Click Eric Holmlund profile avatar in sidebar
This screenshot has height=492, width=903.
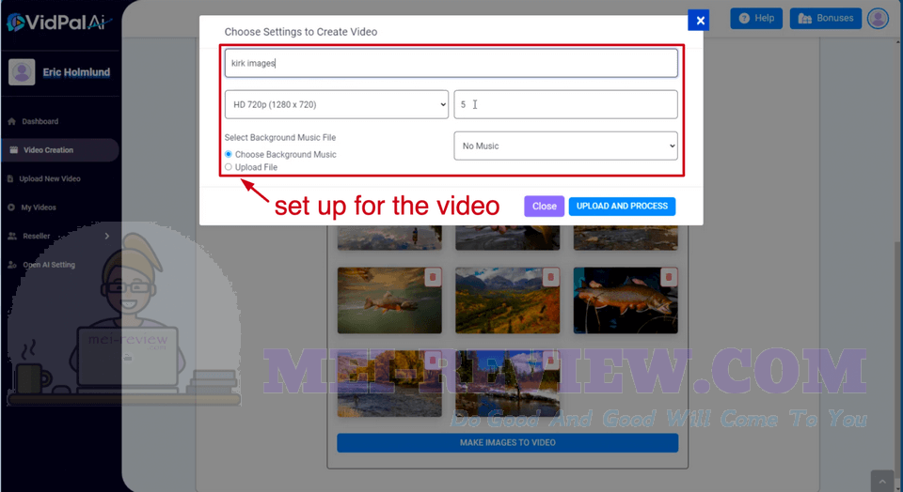point(22,72)
